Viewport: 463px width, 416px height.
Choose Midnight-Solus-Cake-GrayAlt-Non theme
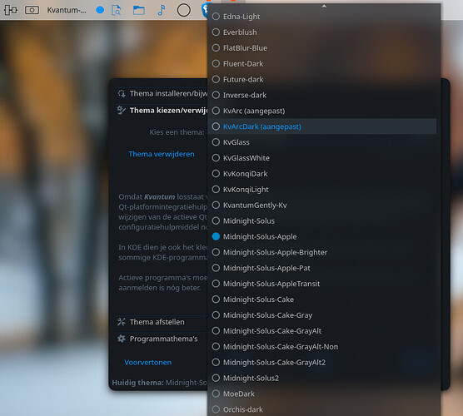(x=322, y=347)
